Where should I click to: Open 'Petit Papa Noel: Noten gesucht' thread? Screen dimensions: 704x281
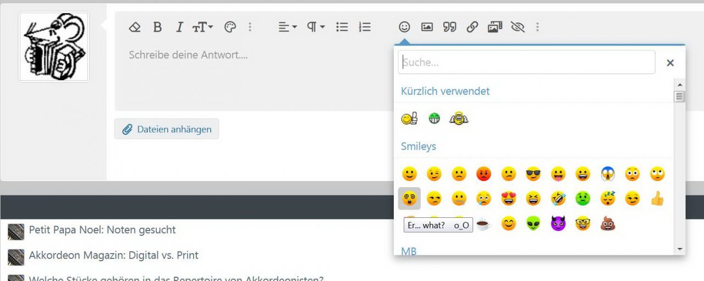pos(102,230)
